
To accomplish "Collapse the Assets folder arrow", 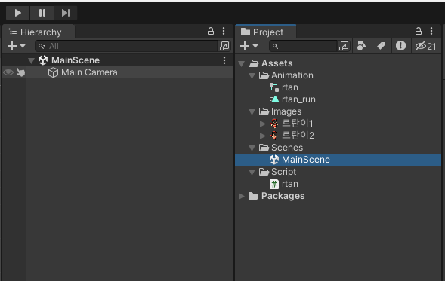I will [x=242, y=63].
